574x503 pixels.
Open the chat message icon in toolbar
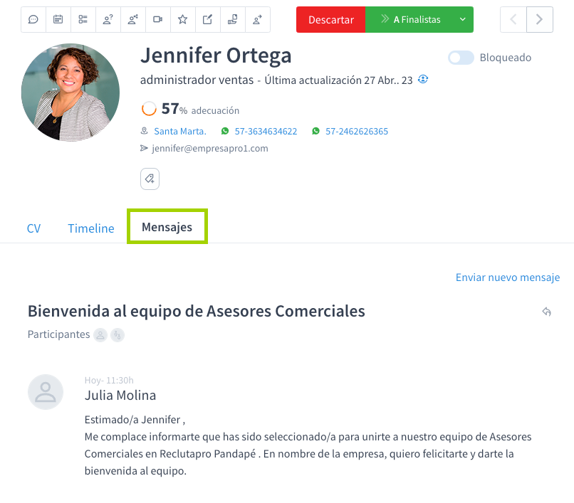[x=33, y=19]
